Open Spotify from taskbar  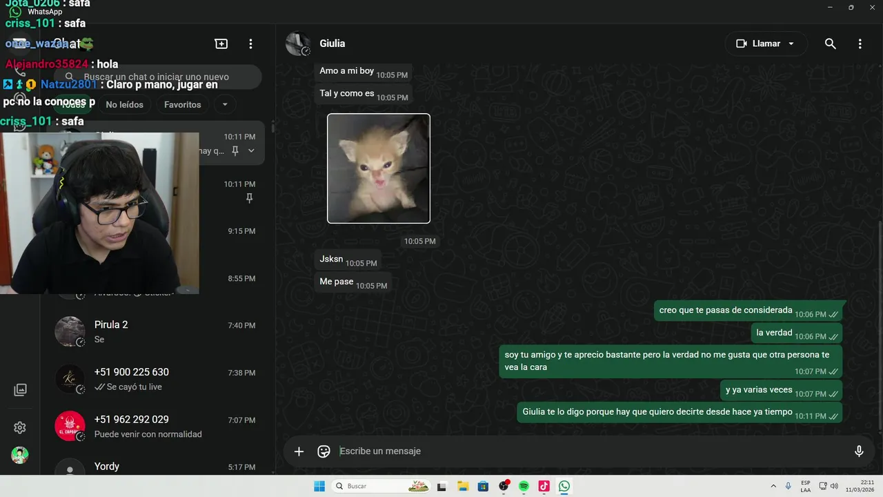click(x=524, y=486)
